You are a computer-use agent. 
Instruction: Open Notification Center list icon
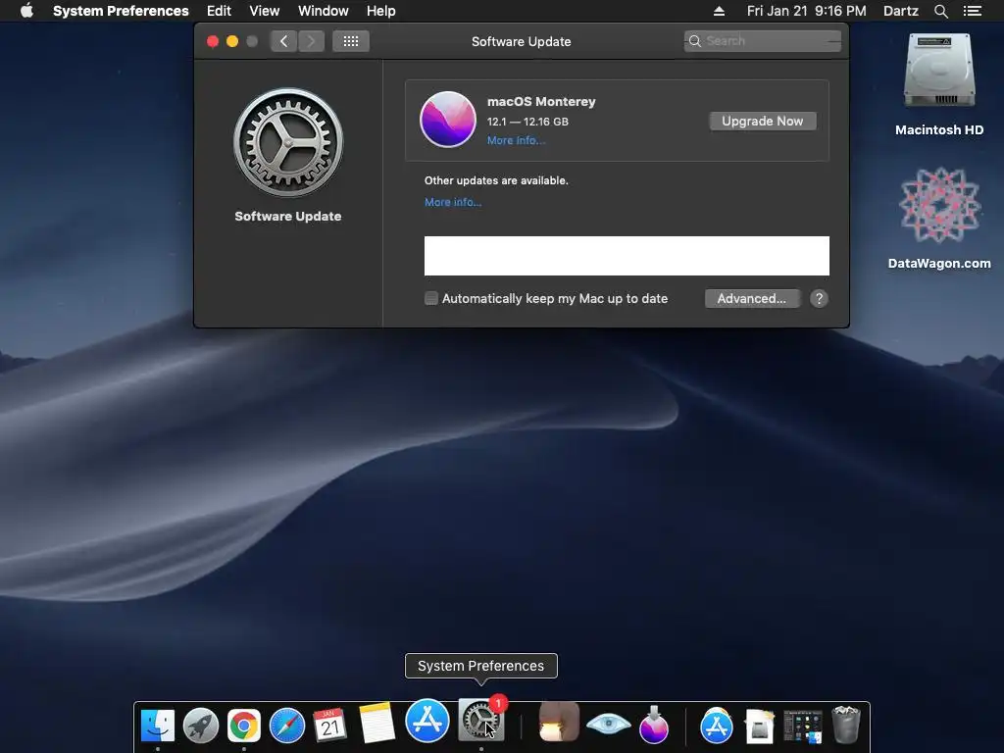tap(972, 11)
